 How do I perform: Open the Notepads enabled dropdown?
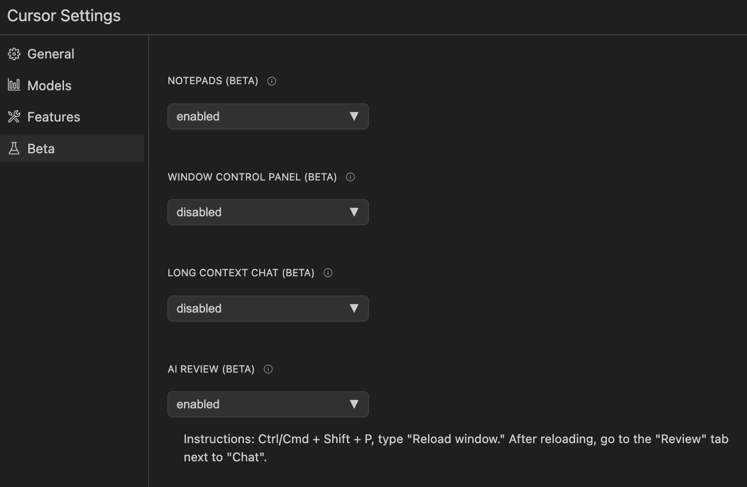click(268, 116)
